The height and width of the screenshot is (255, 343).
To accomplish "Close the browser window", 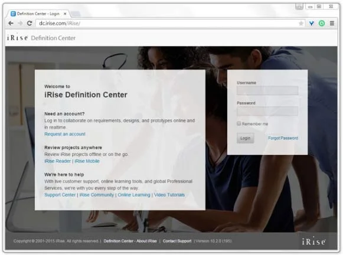I will pos(331,6).
